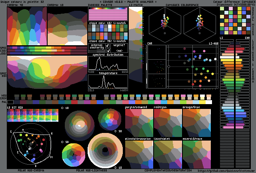This screenshot has height=173, width=256.
Task: Click the 'Illuminant: D(T=5500.00°K)' text
Action: [x=235, y=4]
